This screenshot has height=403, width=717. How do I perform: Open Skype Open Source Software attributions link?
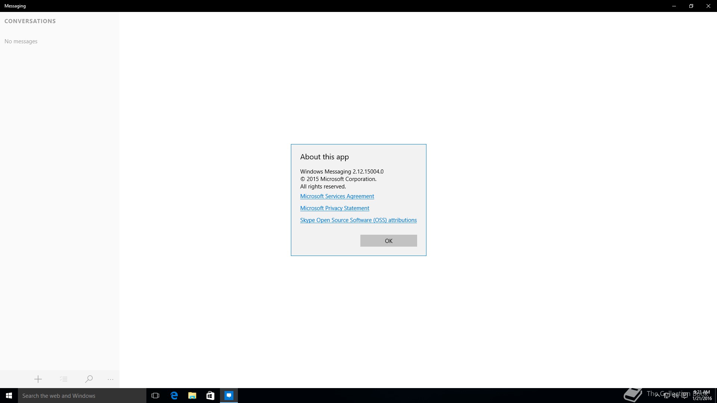[x=358, y=220]
